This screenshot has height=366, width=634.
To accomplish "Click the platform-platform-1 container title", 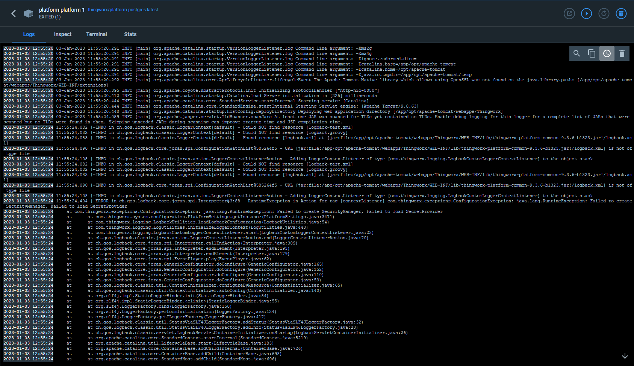I will [x=62, y=10].
